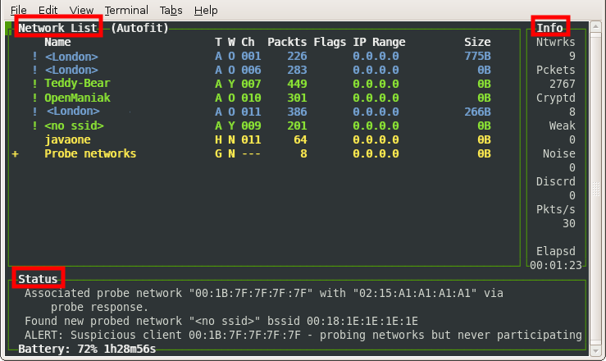
Task: Select the javaone network entry
Action: coord(67,139)
